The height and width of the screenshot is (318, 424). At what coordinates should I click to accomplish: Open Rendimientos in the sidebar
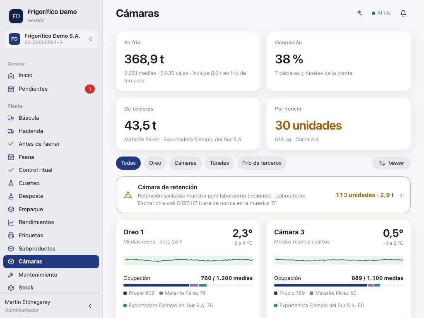(51, 222)
